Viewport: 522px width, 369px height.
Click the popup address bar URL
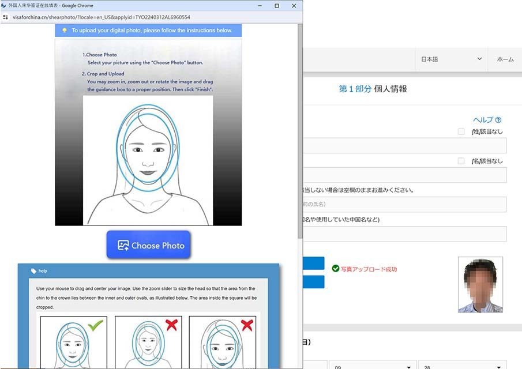pyautogui.click(x=101, y=17)
